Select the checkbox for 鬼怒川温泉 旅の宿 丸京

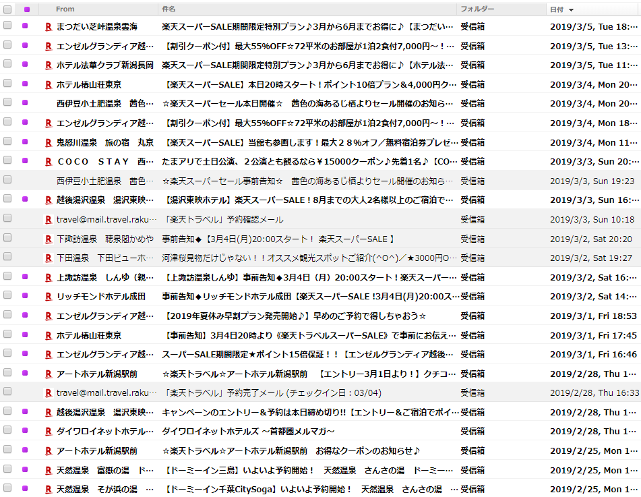(7, 141)
